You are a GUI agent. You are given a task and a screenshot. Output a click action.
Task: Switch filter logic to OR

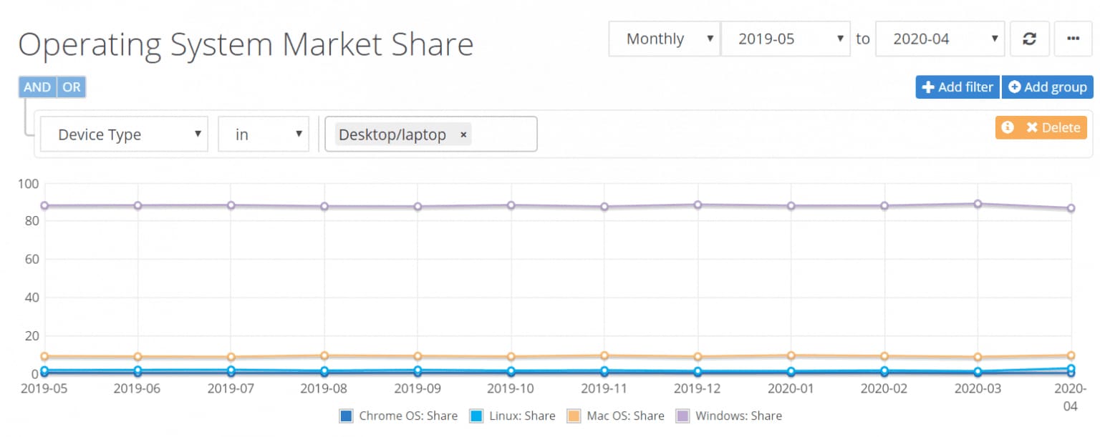(71, 87)
